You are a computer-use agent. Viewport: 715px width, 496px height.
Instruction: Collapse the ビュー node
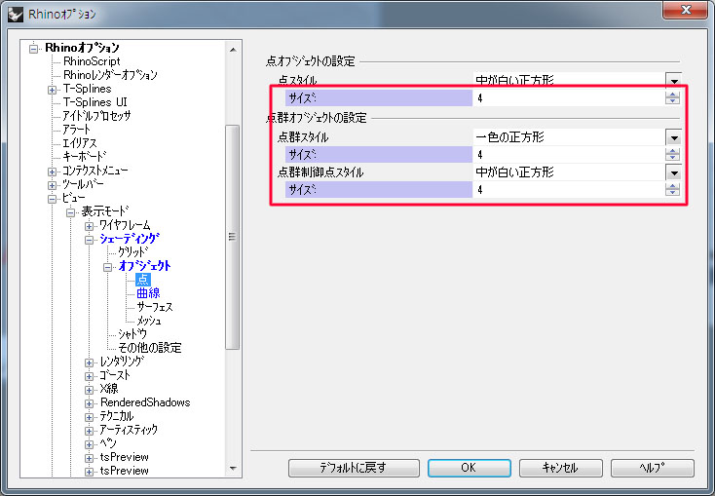[52, 199]
